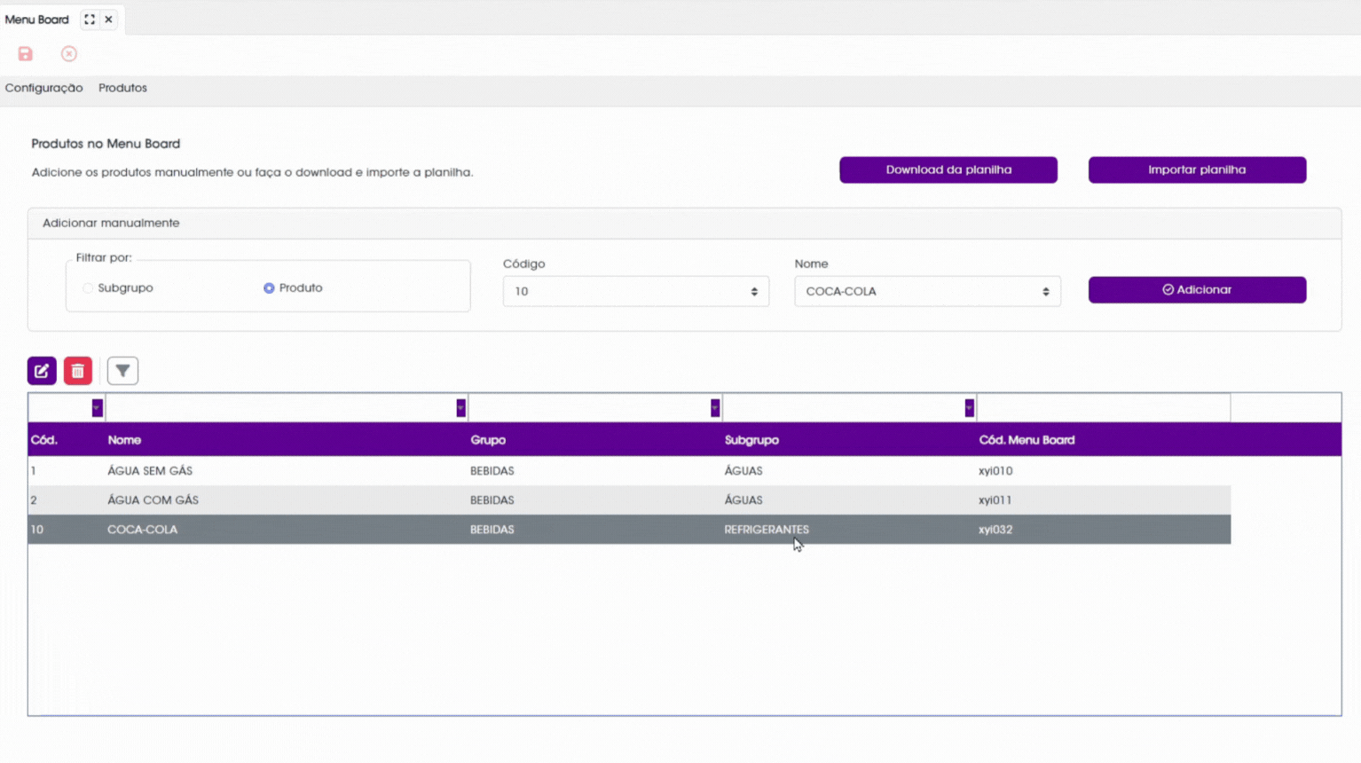
Task: Select the ÁGUA SEM GÁS row name
Action: (x=150, y=471)
